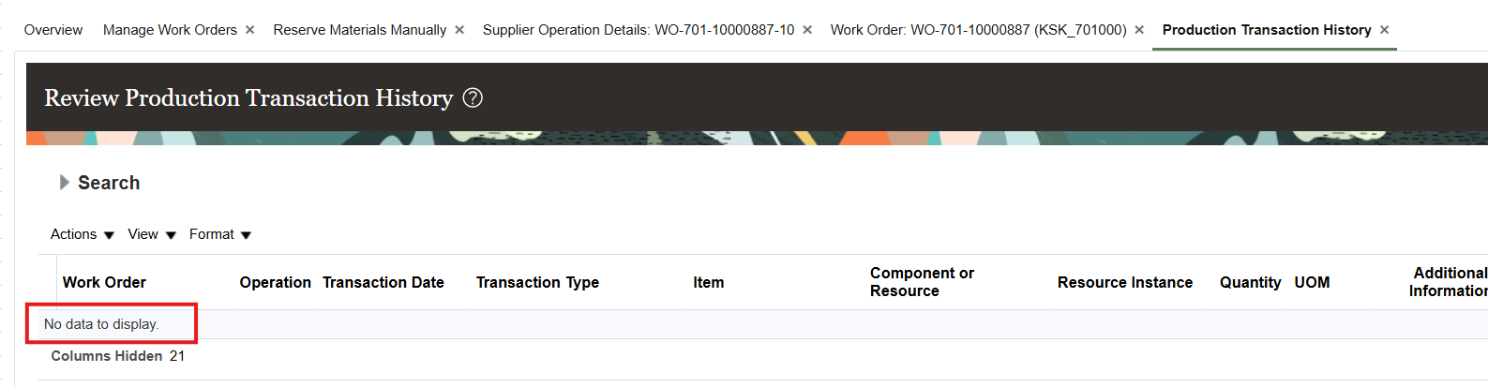The height and width of the screenshot is (387, 1488).
Task: Click the Quantity column header
Action: pos(1250,282)
